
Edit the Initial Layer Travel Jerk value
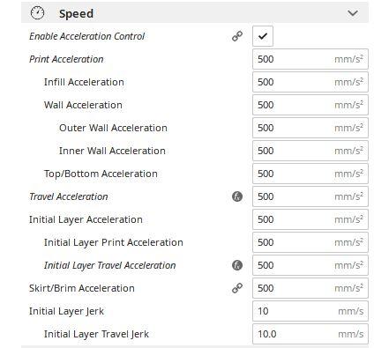(310, 334)
